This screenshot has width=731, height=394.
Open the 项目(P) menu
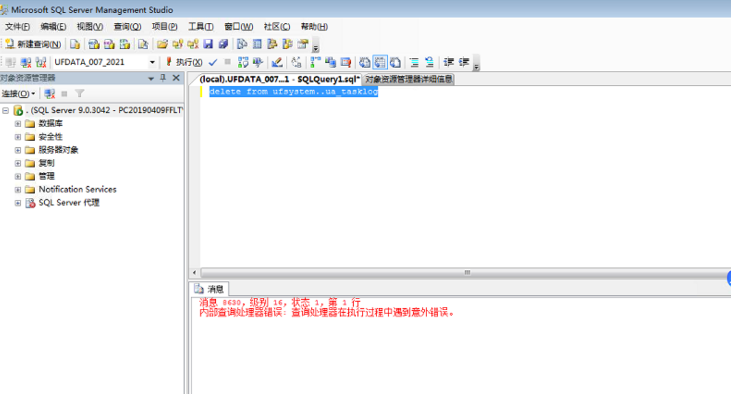pyautogui.click(x=165, y=27)
